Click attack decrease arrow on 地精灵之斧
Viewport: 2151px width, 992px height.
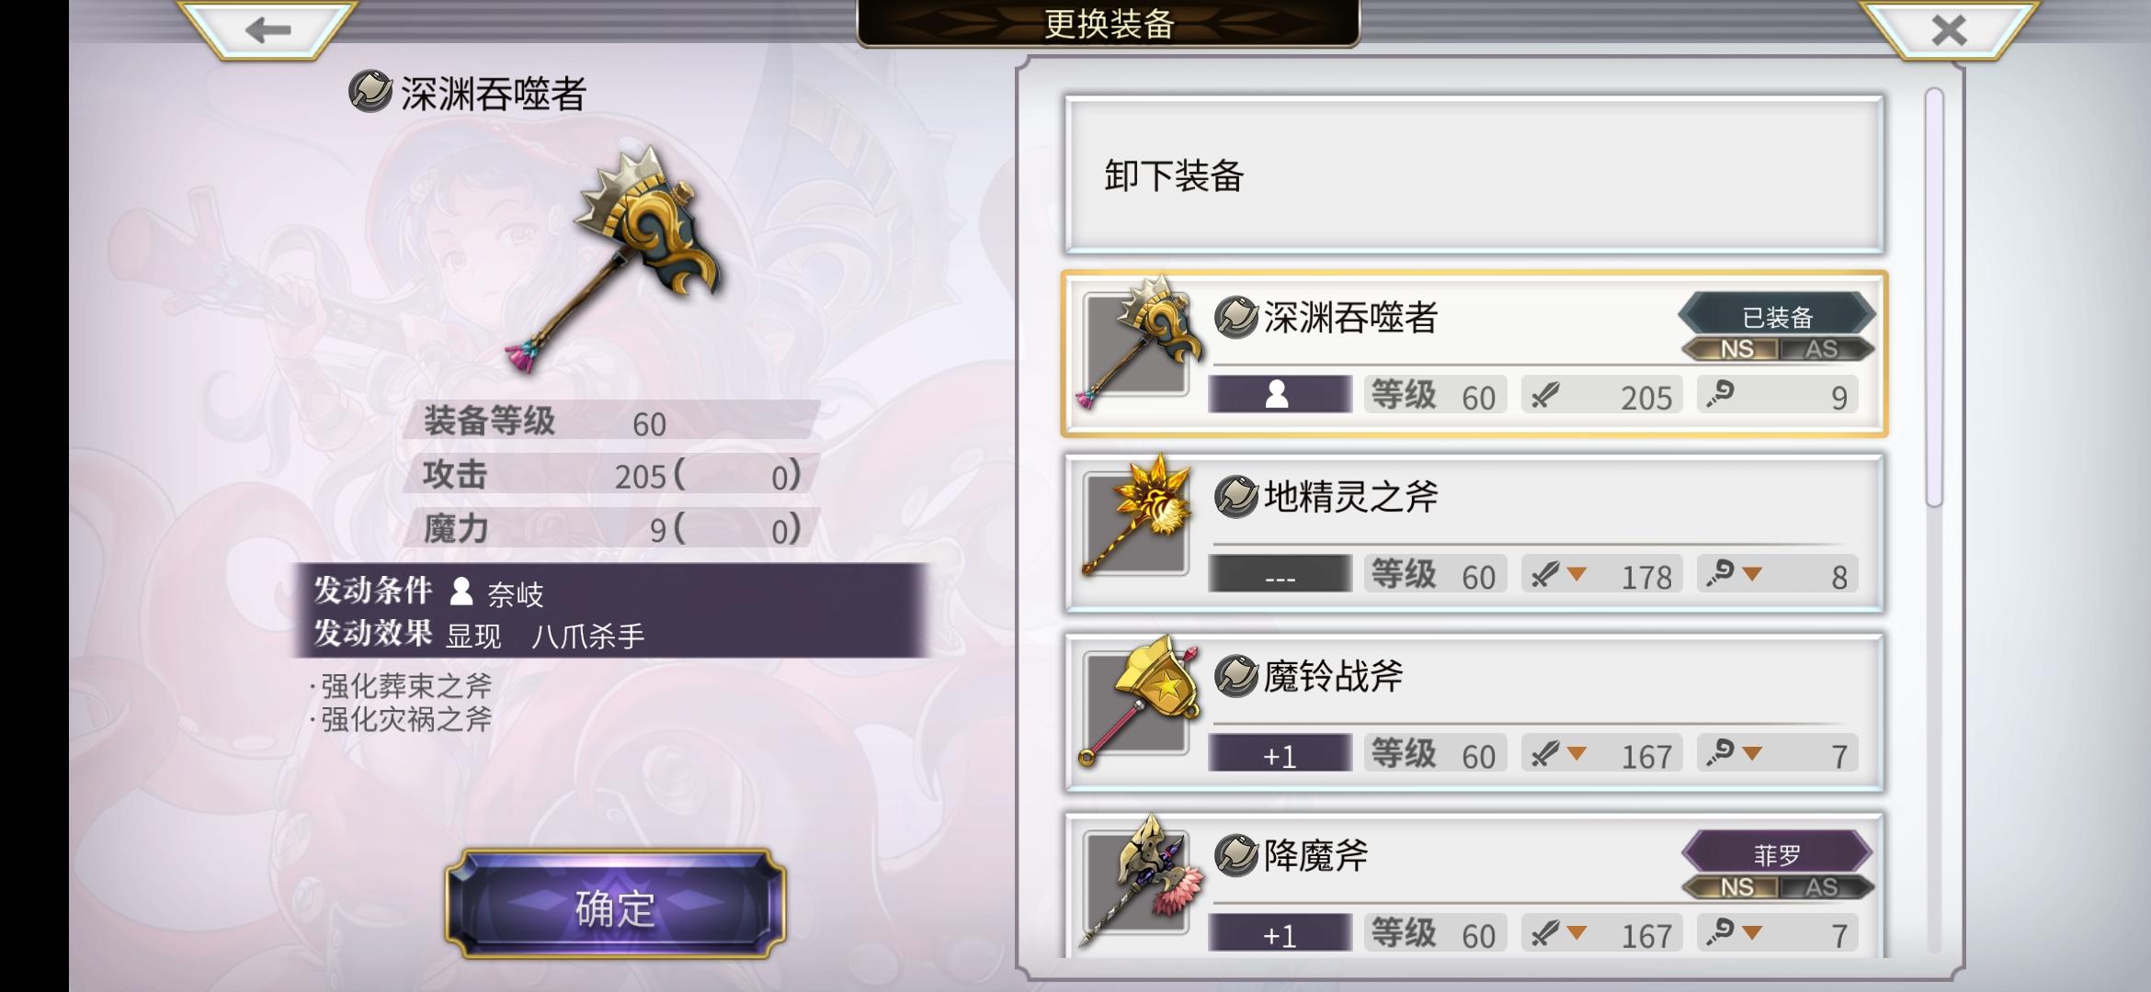point(1576,575)
